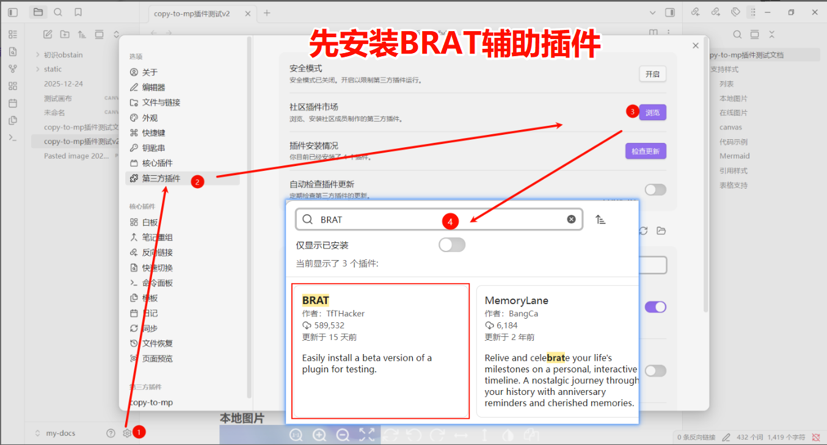Click the 浏览 button for community plugins

coord(652,112)
